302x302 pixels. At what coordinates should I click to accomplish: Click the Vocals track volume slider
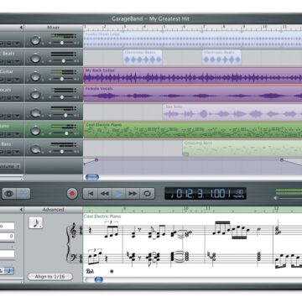click(63, 97)
